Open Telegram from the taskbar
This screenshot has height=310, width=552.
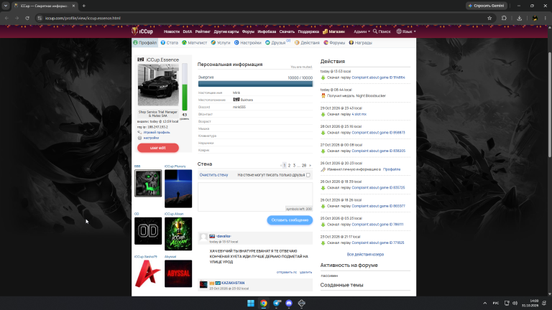pyautogui.click(x=277, y=303)
